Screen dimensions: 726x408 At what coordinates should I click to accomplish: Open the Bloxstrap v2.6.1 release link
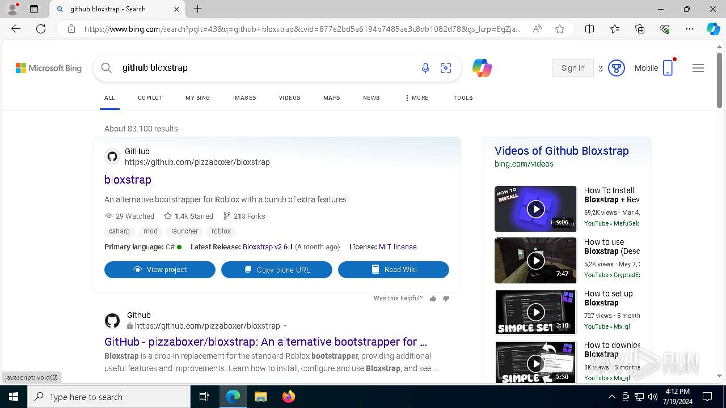(268, 247)
